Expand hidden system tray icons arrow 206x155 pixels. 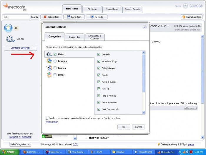[180, 152]
